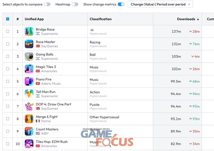This screenshot has height=151, width=214.
Task: Sort by the Downloads column arrow
Action: point(198,19)
